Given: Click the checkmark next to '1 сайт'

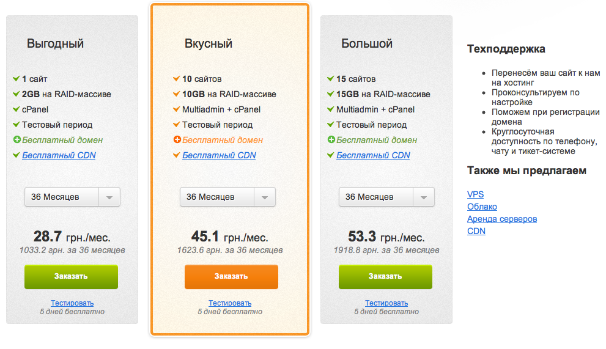Looking at the screenshot, I should pyautogui.click(x=17, y=79).
